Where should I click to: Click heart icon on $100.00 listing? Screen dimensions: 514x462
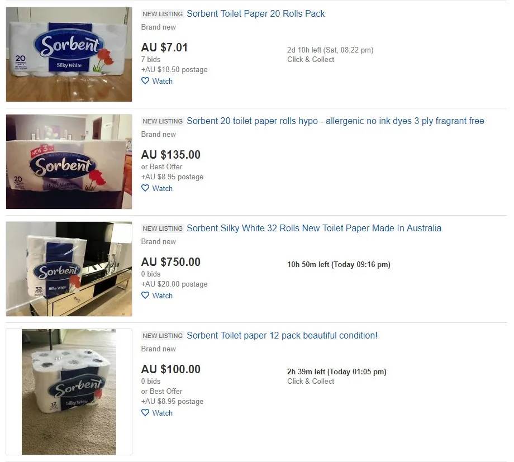pos(145,413)
